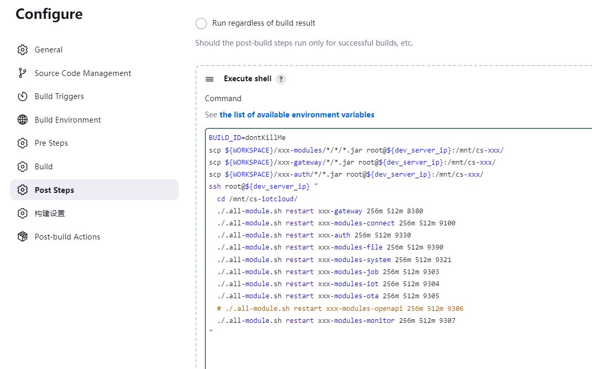592x369 pixels.
Task: Go to Post Steps section
Action: [x=54, y=190]
